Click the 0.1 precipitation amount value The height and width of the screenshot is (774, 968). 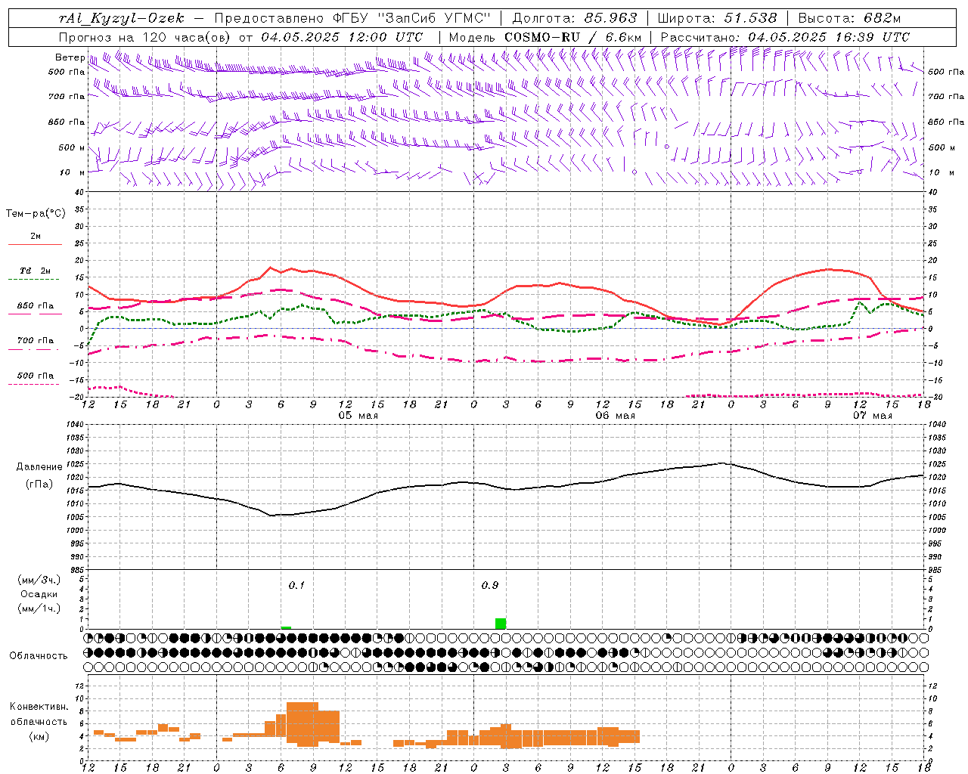coord(296,585)
